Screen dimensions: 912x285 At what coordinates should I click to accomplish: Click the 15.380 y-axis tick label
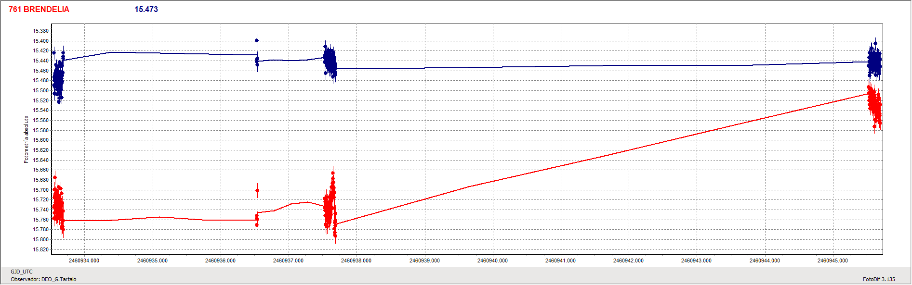click(x=40, y=31)
